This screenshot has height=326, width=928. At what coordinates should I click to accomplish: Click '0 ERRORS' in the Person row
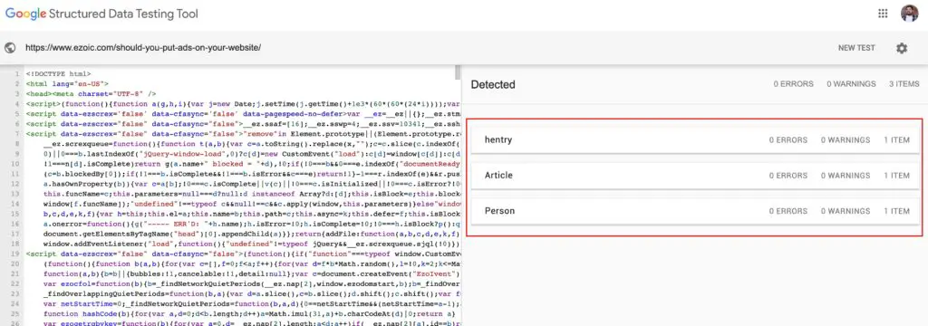click(x=788, y=211)
